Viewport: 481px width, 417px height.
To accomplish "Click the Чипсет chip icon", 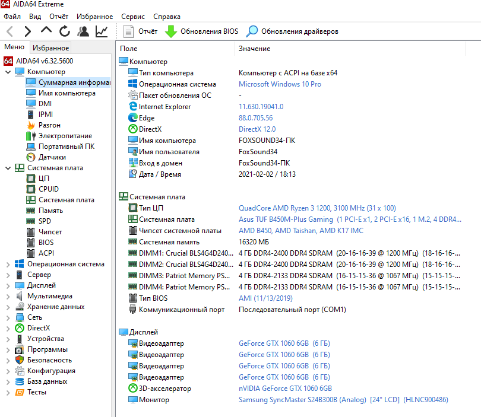I will point(31,232).
